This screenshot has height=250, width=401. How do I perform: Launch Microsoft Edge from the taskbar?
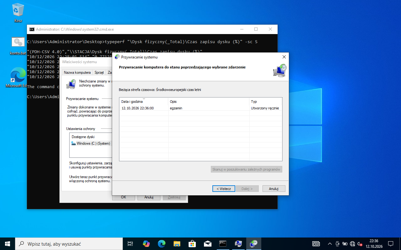[x=162, y=244]
